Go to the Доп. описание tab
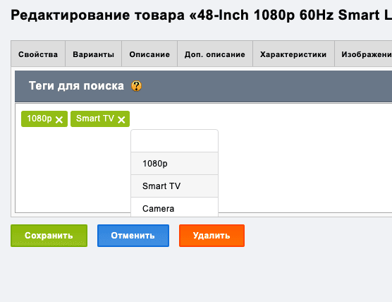Image resolution: width=392 pixels, height=302 pixels. [215, 54]
